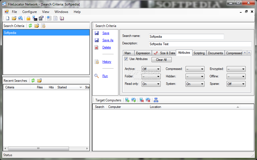This screenshot has height=160, width=257.
Task: Click tab strip left scroll arrow
Action: click(245, 53)
